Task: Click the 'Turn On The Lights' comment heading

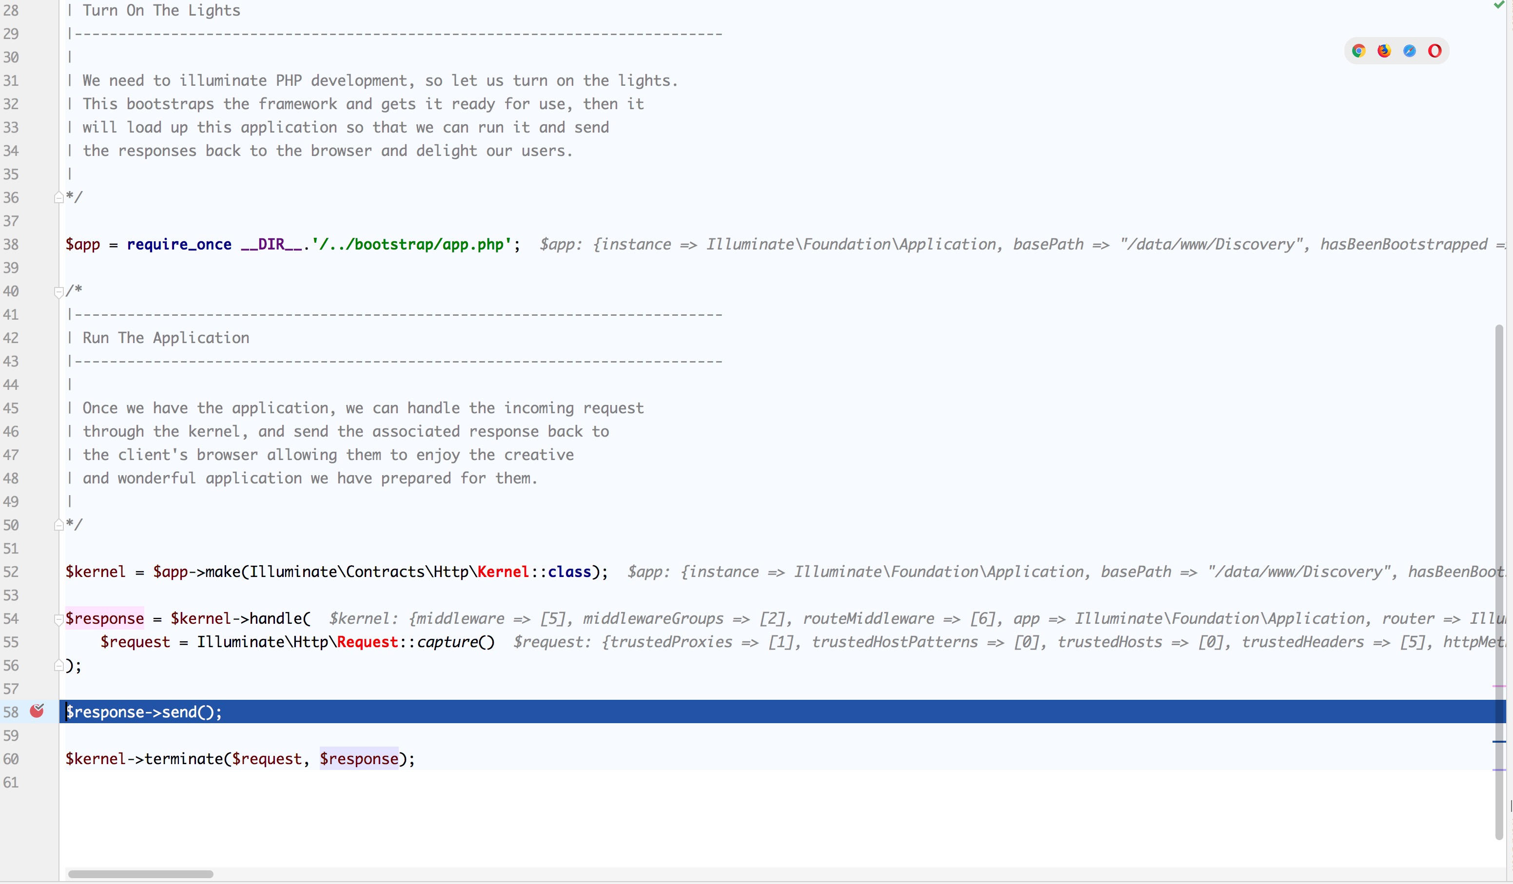Action: [161, 10]
